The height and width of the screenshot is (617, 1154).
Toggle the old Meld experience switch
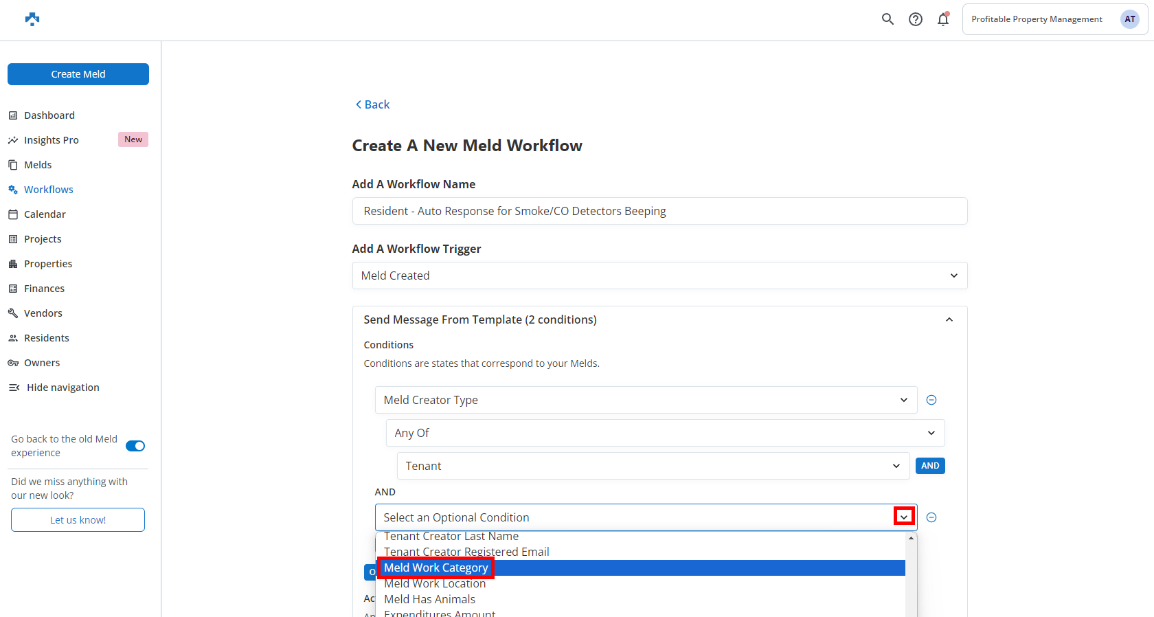[x=135, y=446]
